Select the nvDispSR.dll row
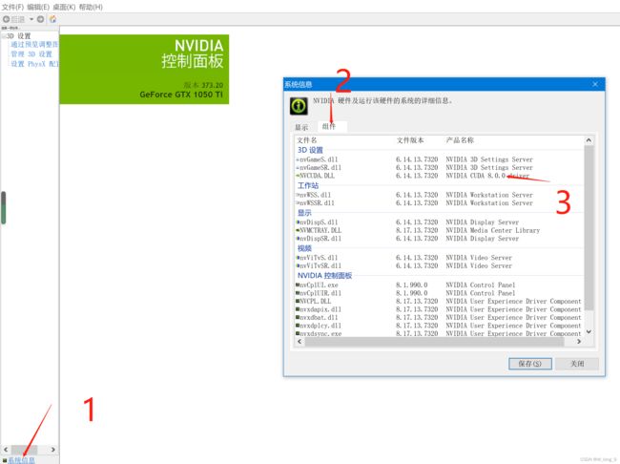This screenshot has height=464, width=620. point(440,239)
